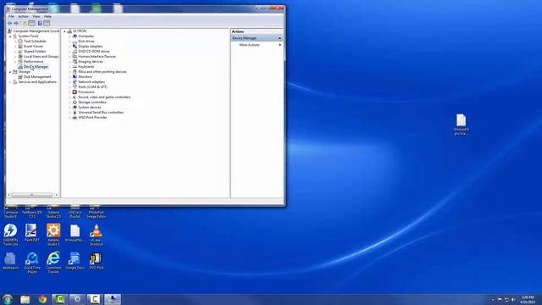Screen dimensions: 542x305
Task: Expand Display adapters device category
Action: [x=69, y=47]
